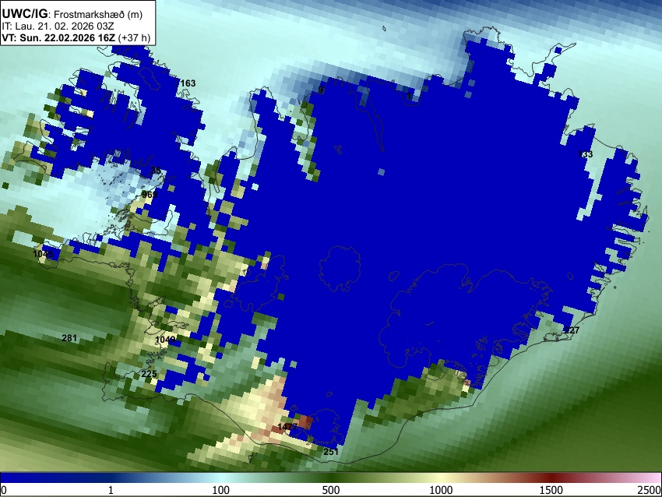The width and height of the screenshot is (662, 497).
Task: Click the map value 281 over the sea
Action: pos(69,338)
